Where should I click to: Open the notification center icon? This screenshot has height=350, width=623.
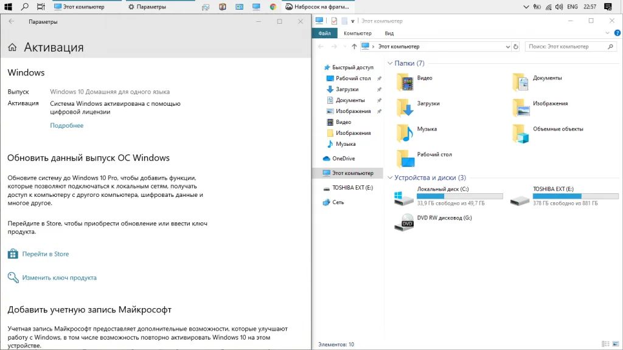(608, 7)
